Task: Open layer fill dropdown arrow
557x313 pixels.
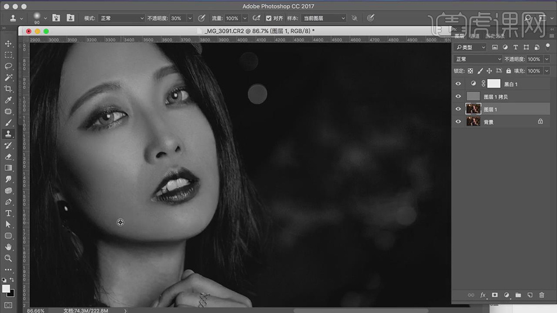Action: click(547, 71)
